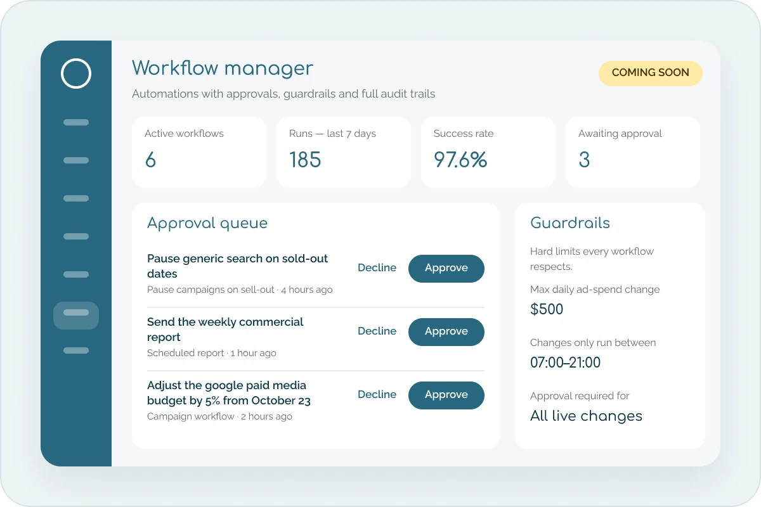The image size is (761, 507).
Task: Click the Approval queue heading
Action: point(207,223)
